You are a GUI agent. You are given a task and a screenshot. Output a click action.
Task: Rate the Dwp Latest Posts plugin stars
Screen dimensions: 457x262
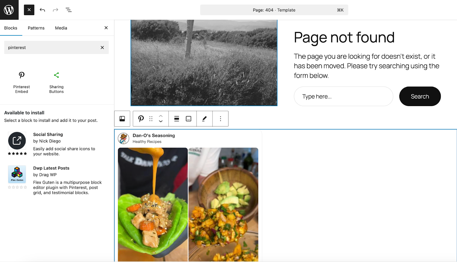pos(17,187)
